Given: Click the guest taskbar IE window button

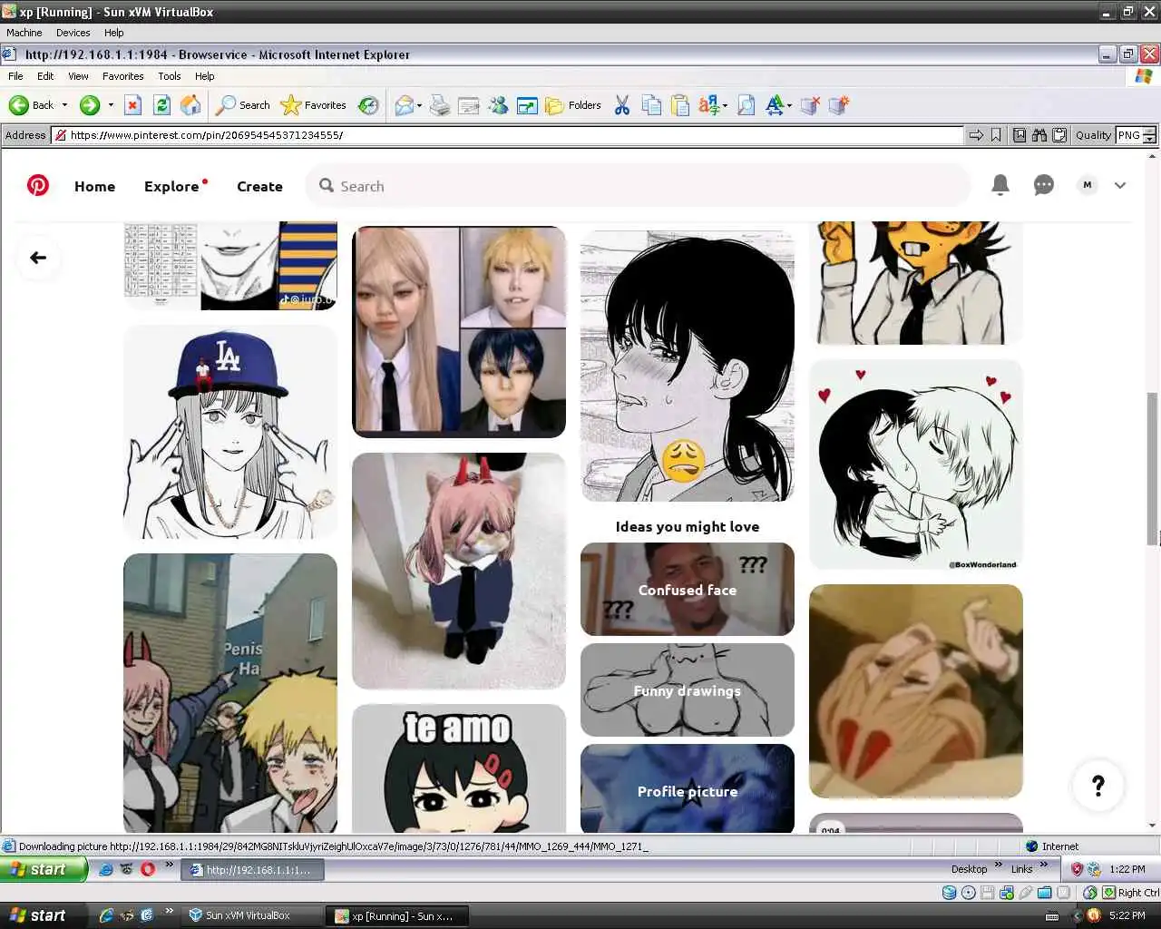Looking at the screenshot, I should coord(253,870).
